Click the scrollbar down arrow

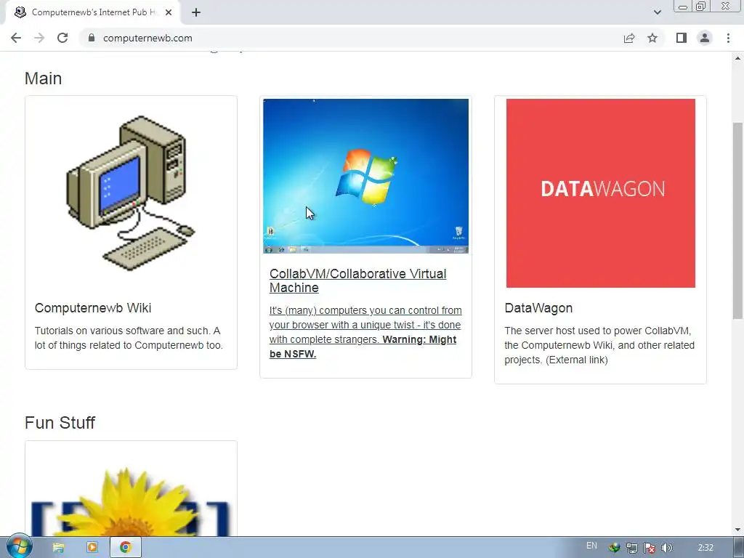pos(737,530)
